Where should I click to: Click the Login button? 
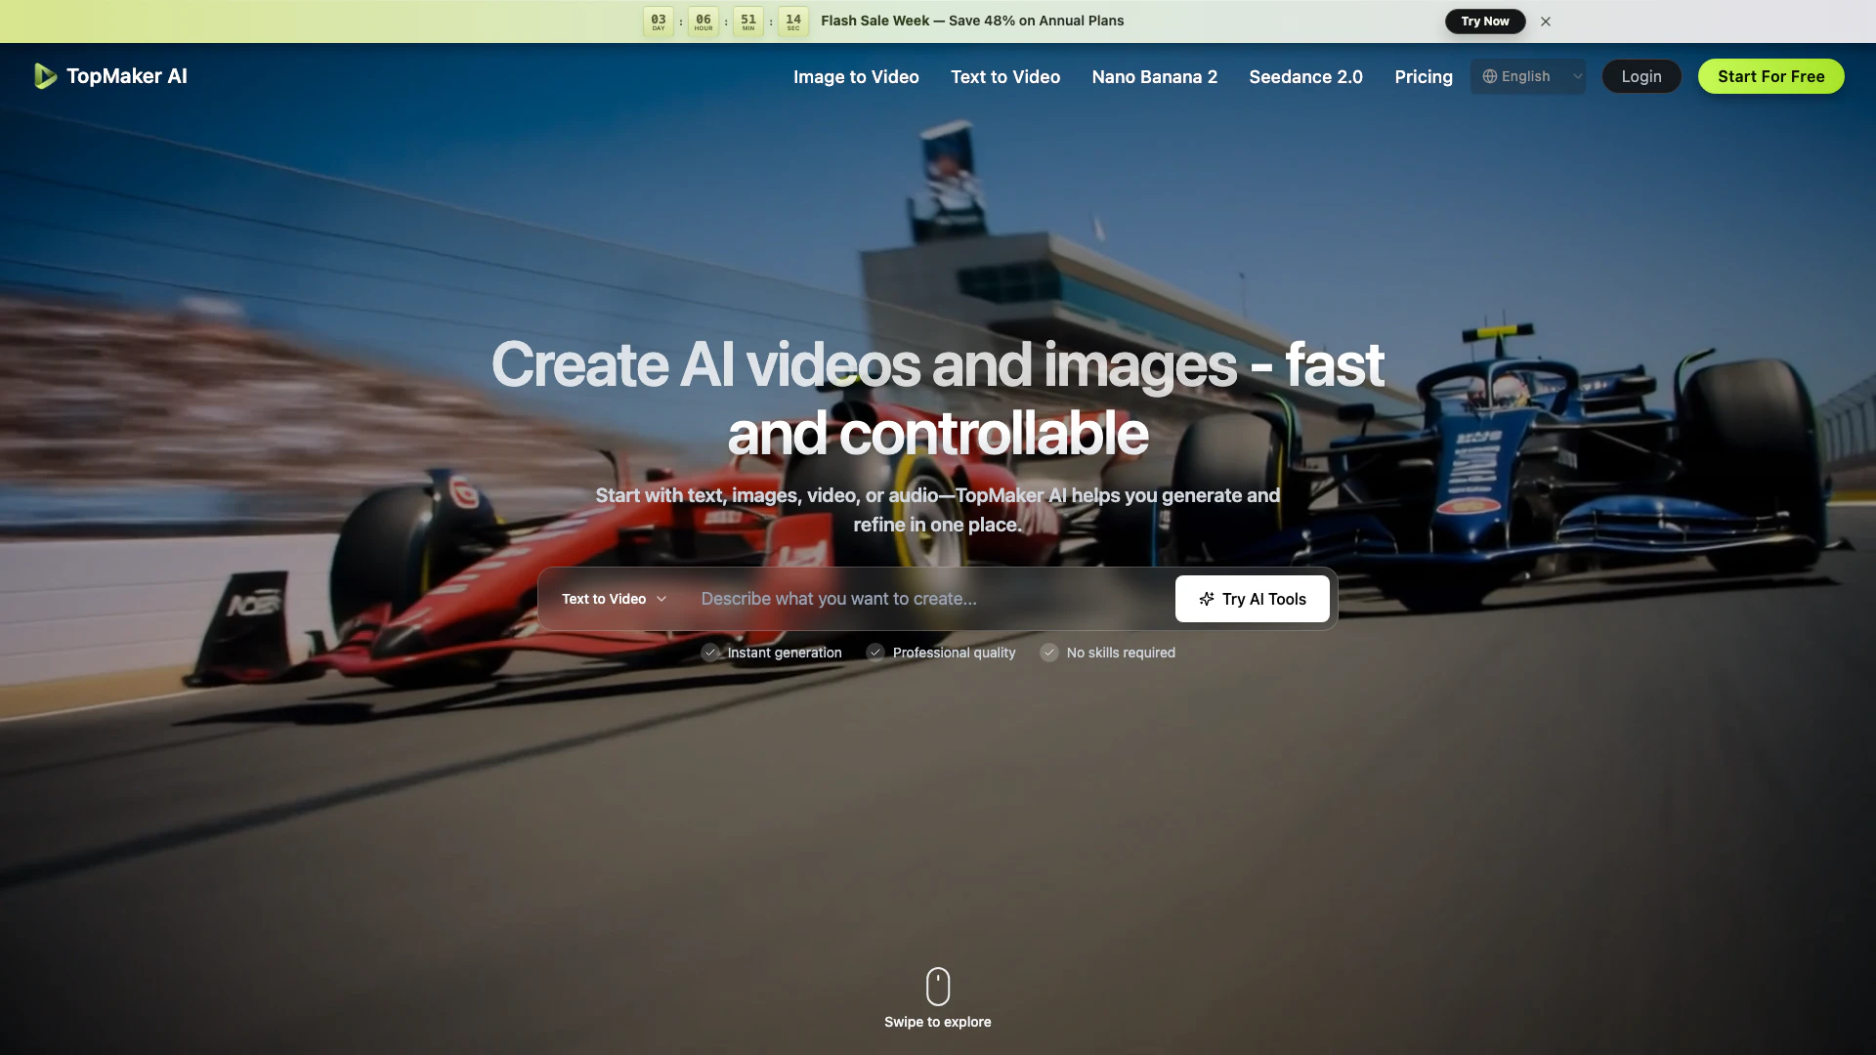[1641, 76]
